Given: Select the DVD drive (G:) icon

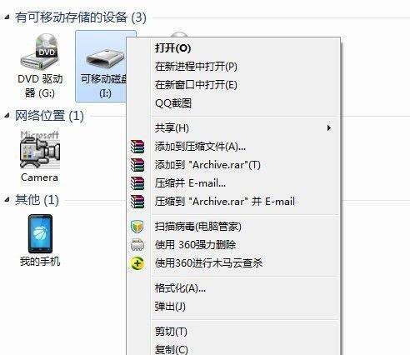Looking at the screenshot, I should click(x=39, y=52).
